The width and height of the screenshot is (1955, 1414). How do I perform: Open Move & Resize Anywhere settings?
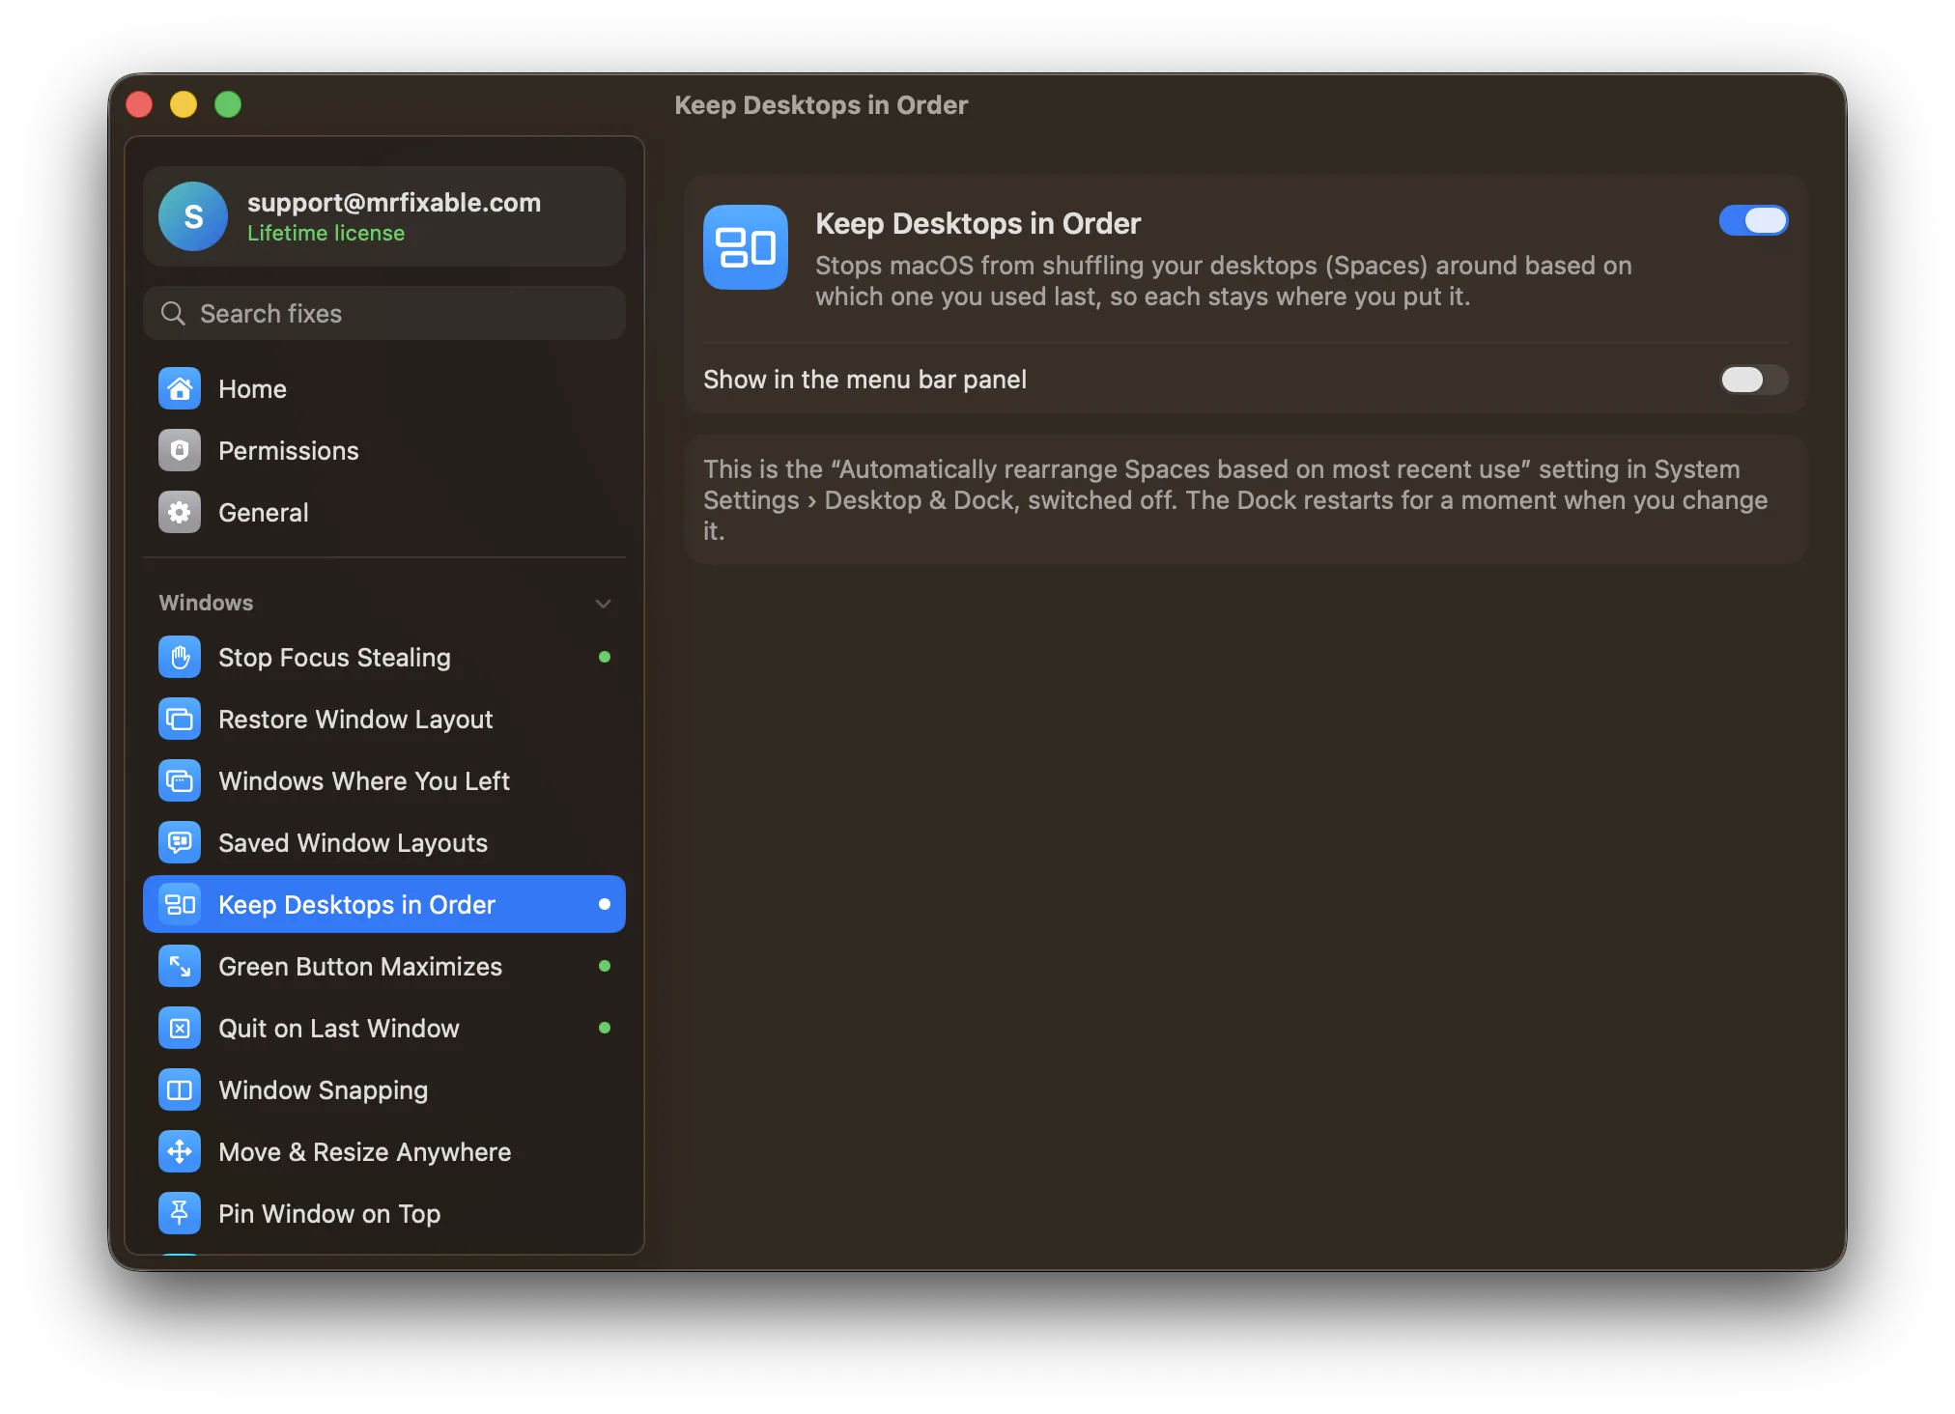[x=384, y=1152]
